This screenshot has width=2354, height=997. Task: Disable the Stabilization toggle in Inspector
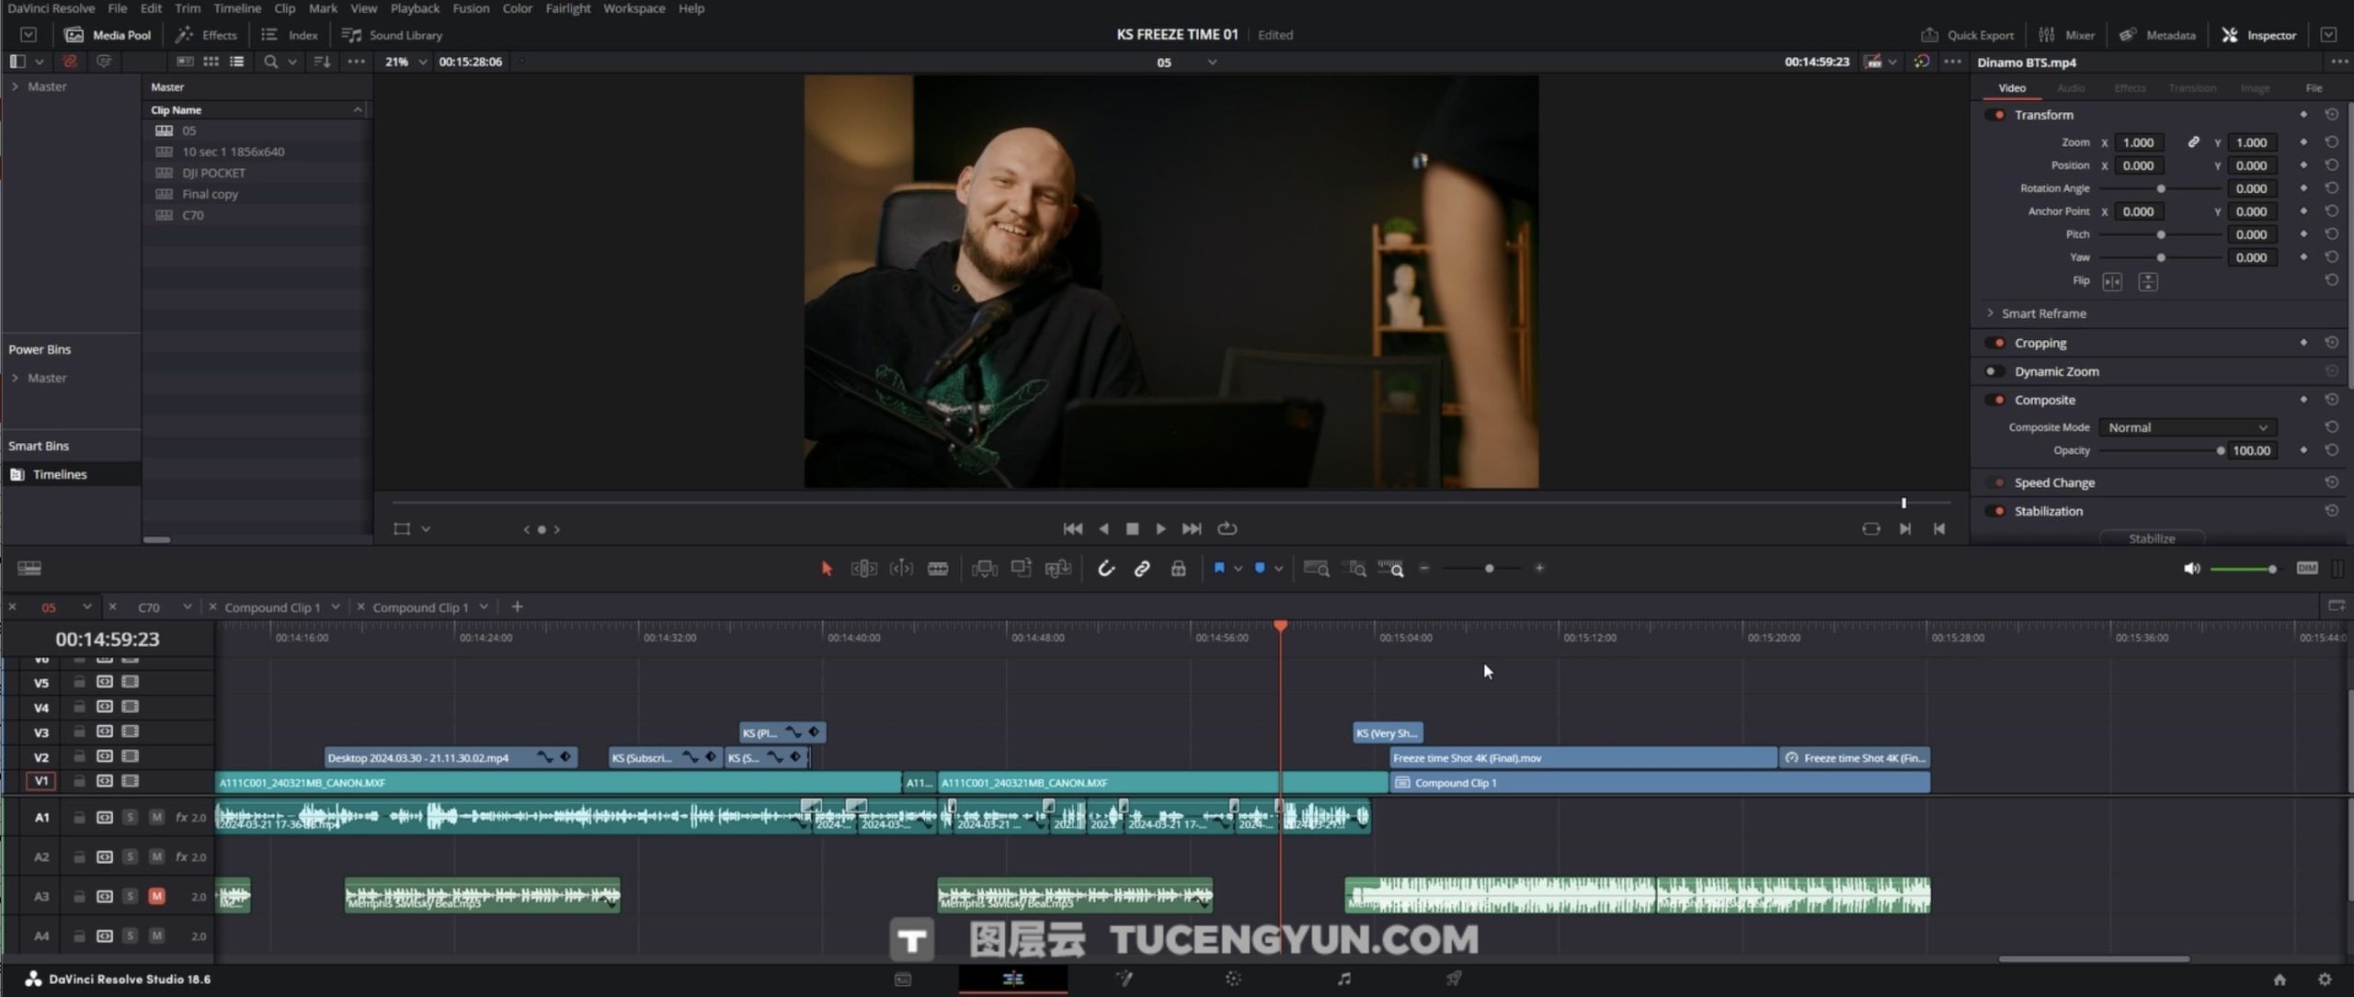pyautogui.click(x=1995, y=511)
